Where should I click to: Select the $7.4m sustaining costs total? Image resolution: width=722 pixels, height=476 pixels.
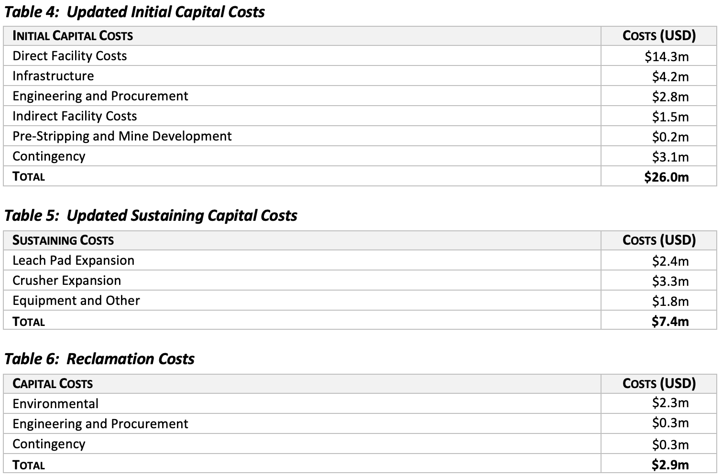click(x=670, y=321)
